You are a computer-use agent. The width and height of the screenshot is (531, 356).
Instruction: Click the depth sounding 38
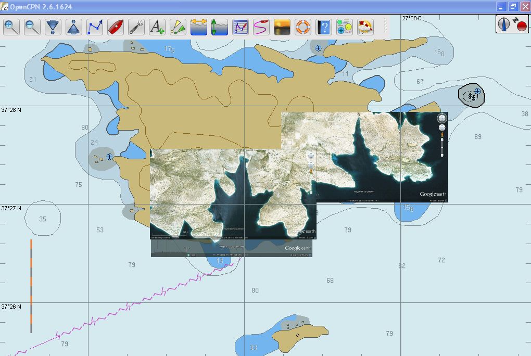pyautogui.click(x=525, y=114)
